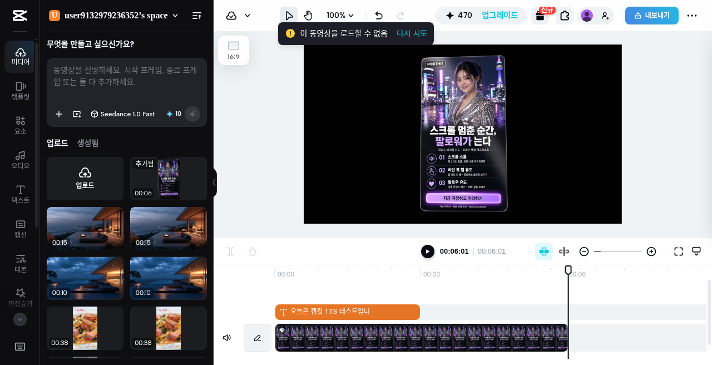Click the split clip icon

coord(230,251)
